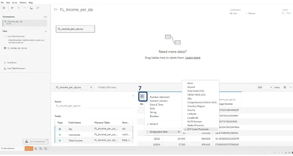The height and width of the screenshot is (156, 293).
Task: Expand the chevron beside grid settings
Action: click(x=291, y=87)
